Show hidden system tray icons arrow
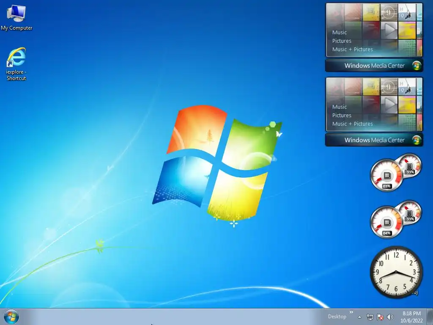Image resolution: width=433 pixels, height=325 pixels. point(359,317)
